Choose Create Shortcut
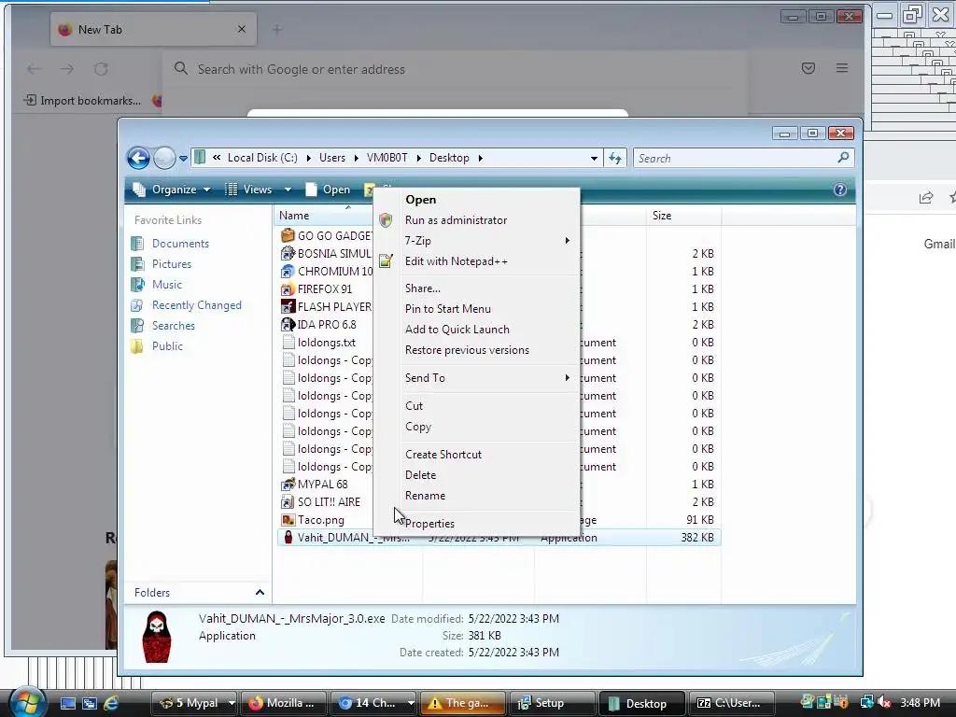Viewport: 956px width, 717px height. point(443,455)
